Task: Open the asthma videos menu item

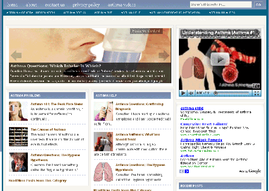Action: (x=121, y=5)
